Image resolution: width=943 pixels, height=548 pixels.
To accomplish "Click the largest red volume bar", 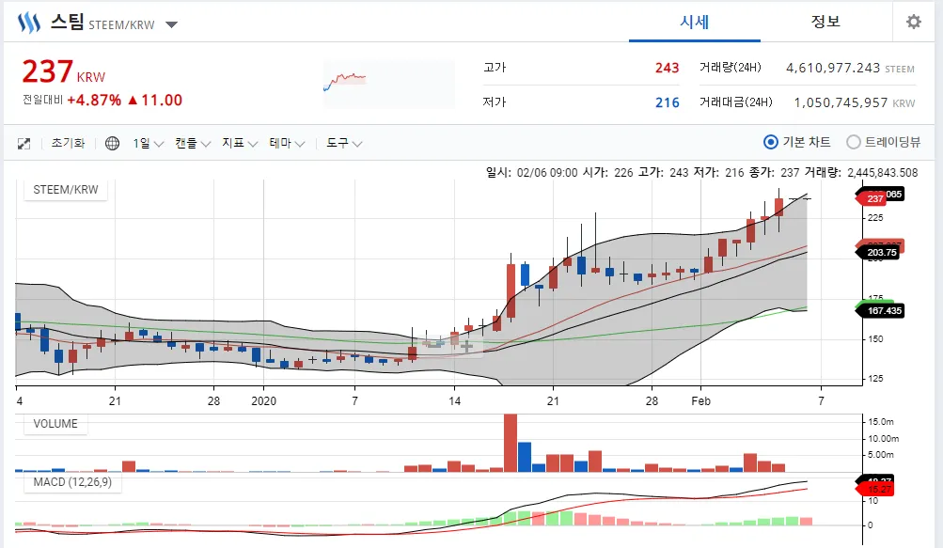I will click(x=511, y=443).
